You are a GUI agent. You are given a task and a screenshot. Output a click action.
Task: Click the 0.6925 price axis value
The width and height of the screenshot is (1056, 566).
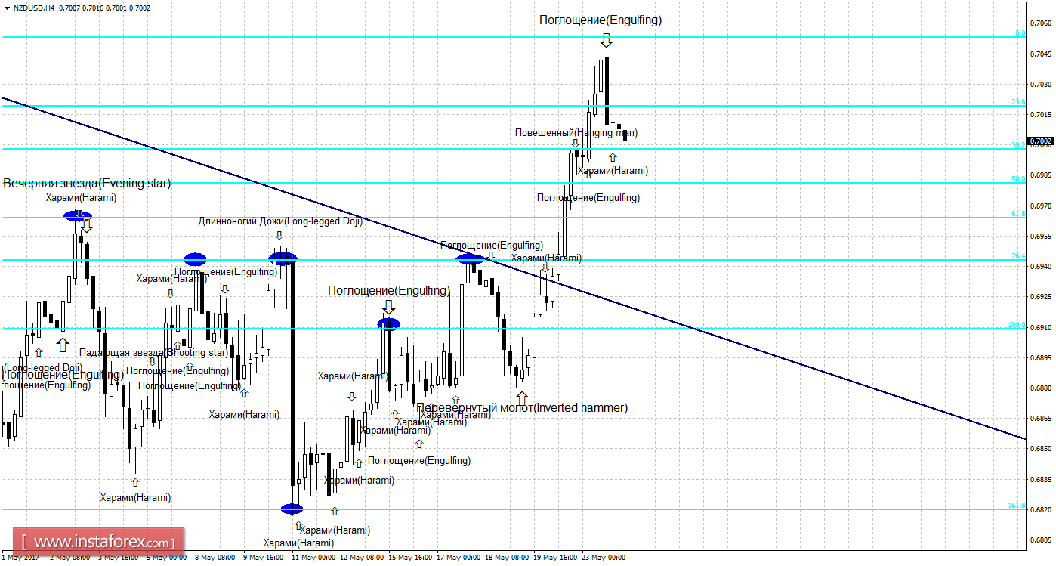click(x=1042, y=297)
